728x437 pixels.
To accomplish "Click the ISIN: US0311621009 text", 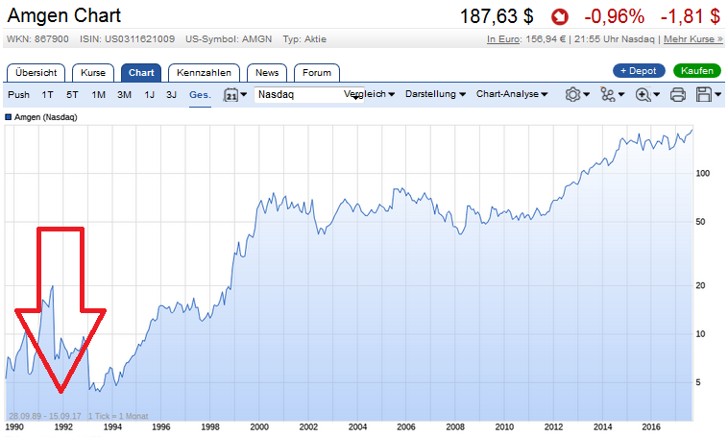I will point(127,39).
